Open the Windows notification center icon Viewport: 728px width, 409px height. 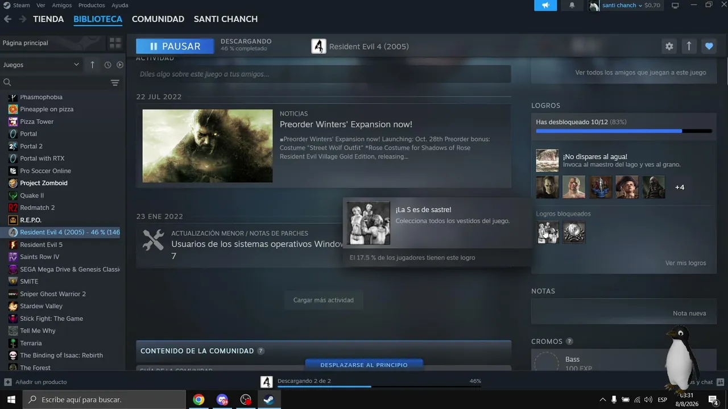[713, 400]
